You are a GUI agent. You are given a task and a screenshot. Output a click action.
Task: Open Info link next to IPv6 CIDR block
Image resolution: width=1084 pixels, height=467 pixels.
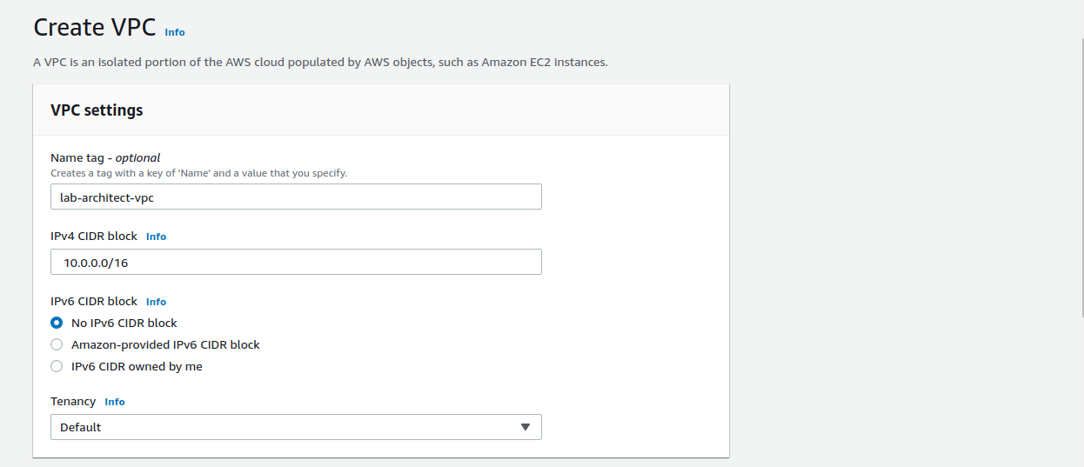[156, 302]
